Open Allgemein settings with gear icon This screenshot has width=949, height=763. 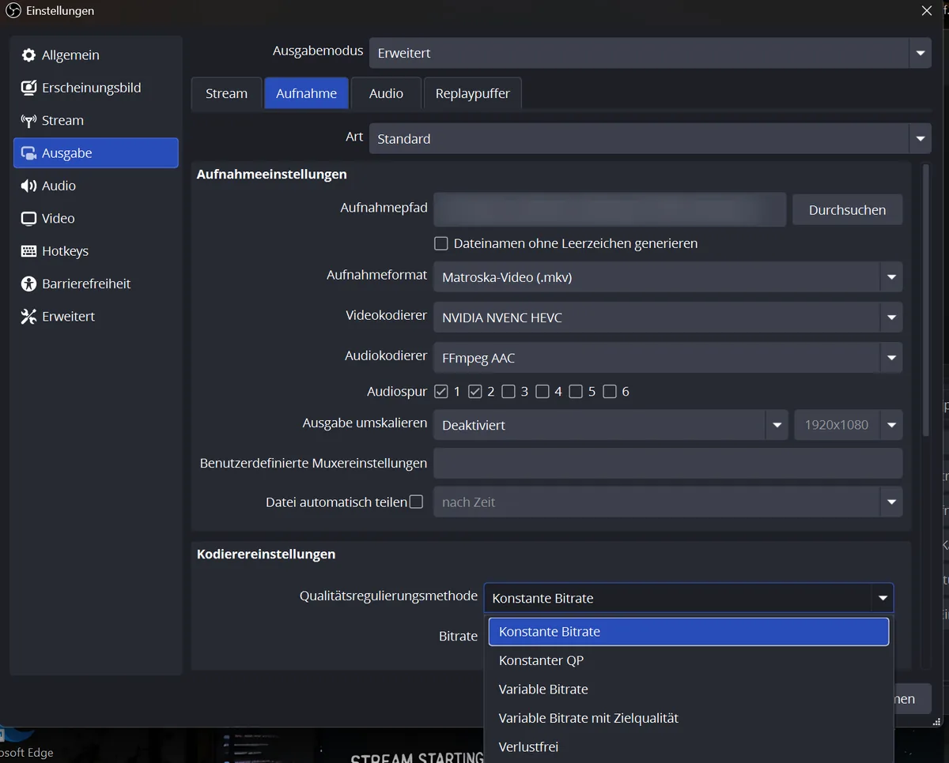pyautogui.click(x=28, y=55)
